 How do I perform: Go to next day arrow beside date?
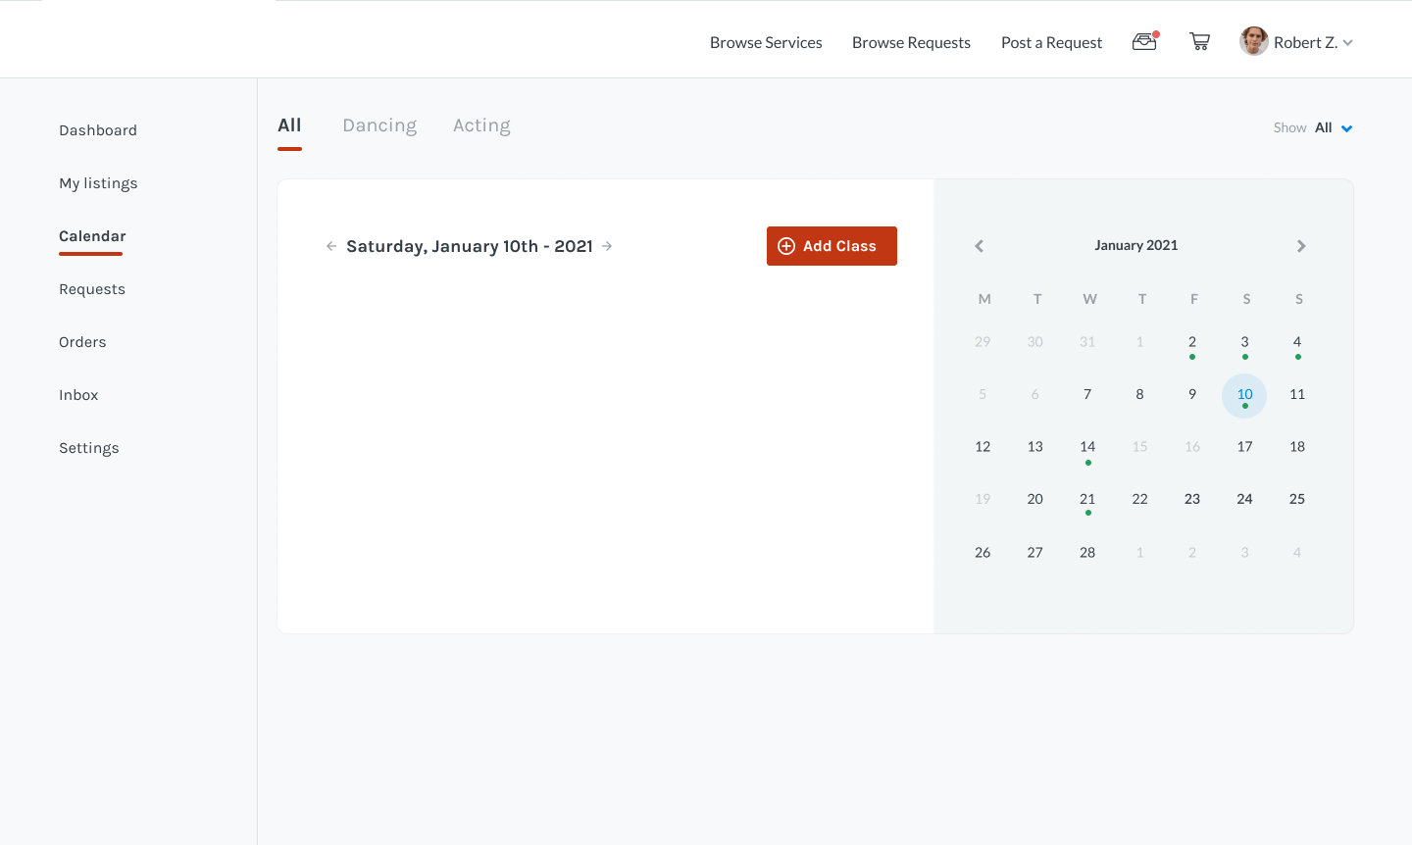click(607, 246)
